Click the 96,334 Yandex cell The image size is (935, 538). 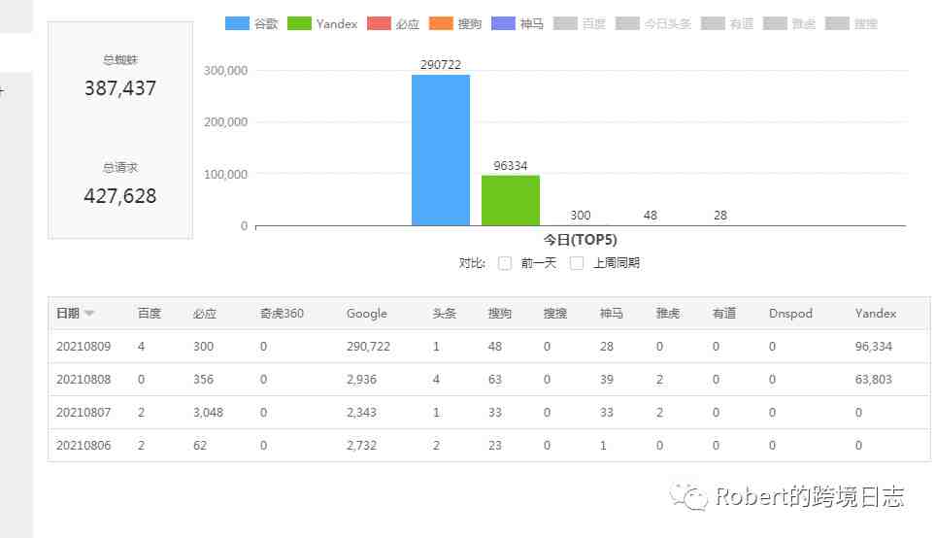(874, 347)
